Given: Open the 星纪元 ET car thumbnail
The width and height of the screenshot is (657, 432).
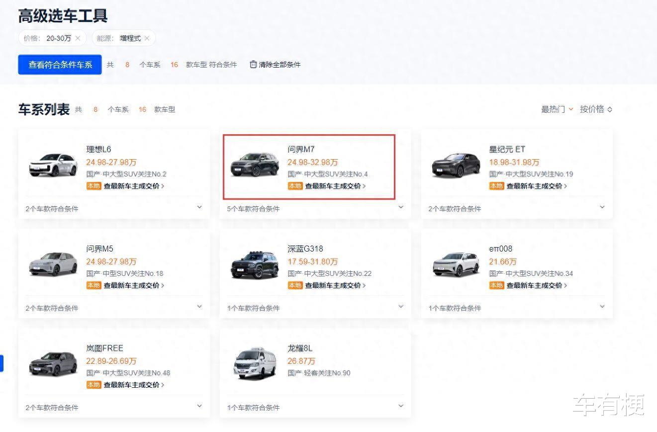Looking at the screenshot, I should click(456, 165).
